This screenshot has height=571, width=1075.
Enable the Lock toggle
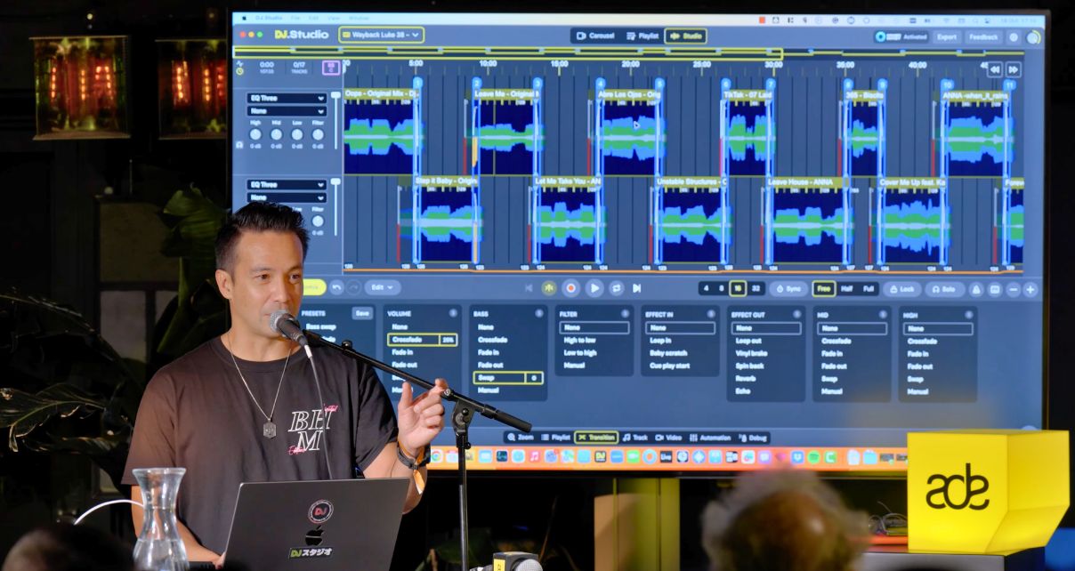[901, 289]
